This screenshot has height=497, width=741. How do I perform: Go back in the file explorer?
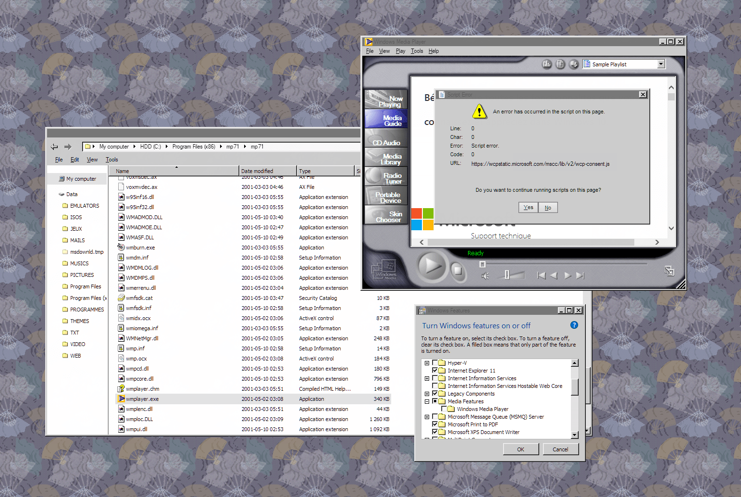(x=54, y=147)
